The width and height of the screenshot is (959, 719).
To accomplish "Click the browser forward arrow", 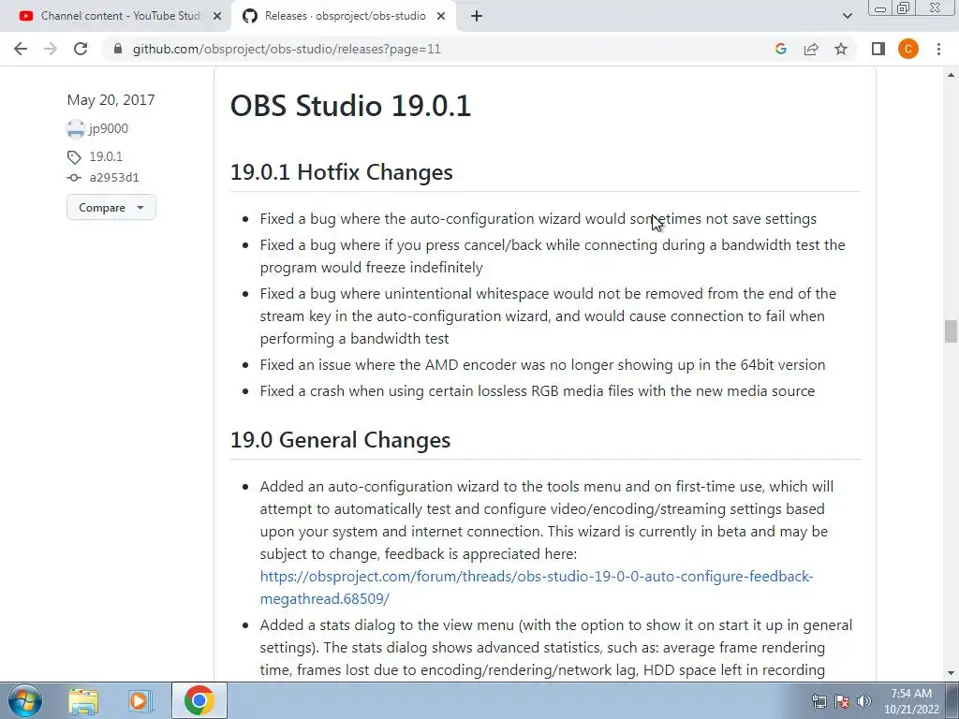I will (51, 49).
